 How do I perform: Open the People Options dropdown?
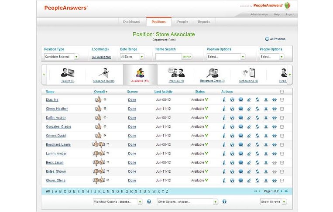pyautogui.click(x=272, y=57)
